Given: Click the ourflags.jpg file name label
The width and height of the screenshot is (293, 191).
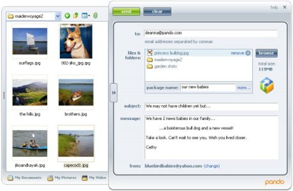Looking at the screenshot, I should click(30, 63).
